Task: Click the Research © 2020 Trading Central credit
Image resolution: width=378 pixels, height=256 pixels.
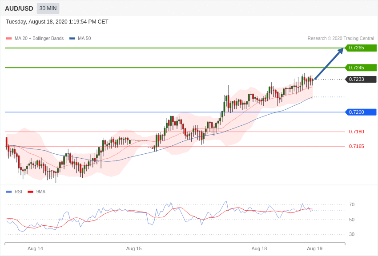Action: 341,38
